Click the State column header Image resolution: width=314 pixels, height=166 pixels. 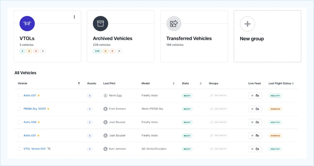point(185,84)
